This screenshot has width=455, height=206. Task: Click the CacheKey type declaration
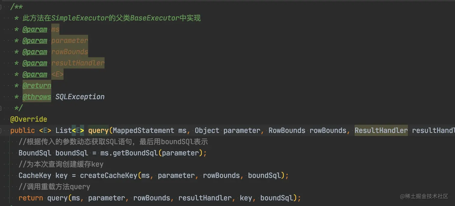35,176
